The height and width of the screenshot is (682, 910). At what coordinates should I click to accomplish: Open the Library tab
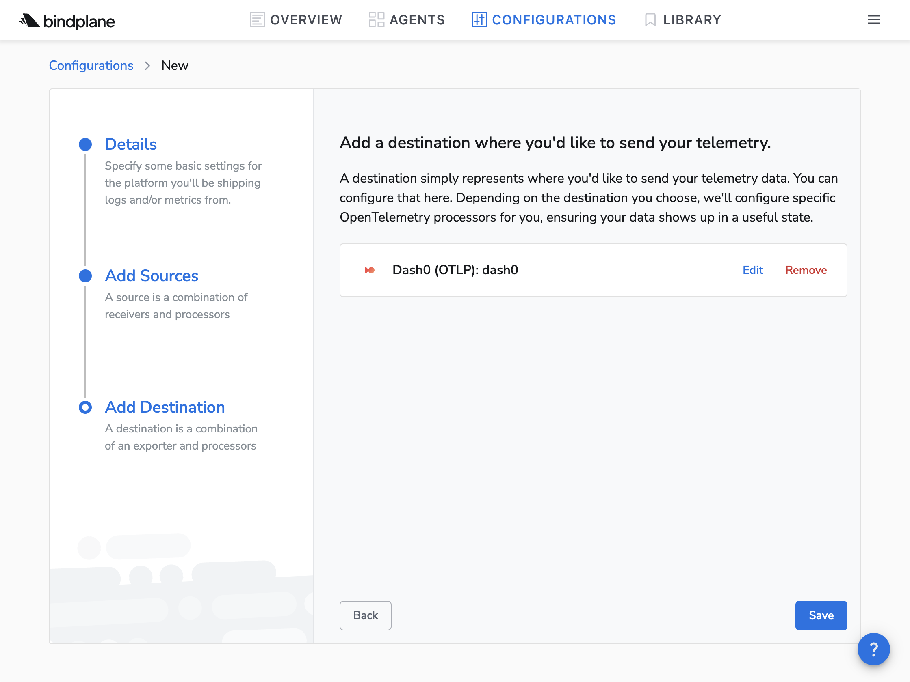682,20
